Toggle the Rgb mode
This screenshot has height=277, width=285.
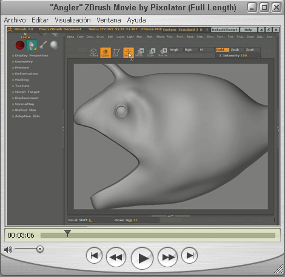(191, 50)
